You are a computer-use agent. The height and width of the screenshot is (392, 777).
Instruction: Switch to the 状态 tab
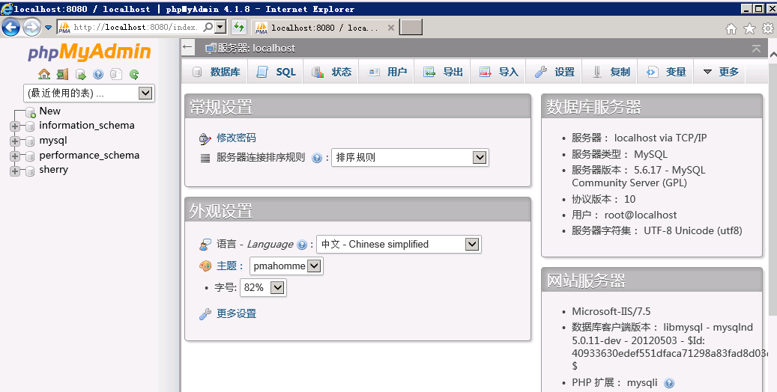tap(331, 73)
